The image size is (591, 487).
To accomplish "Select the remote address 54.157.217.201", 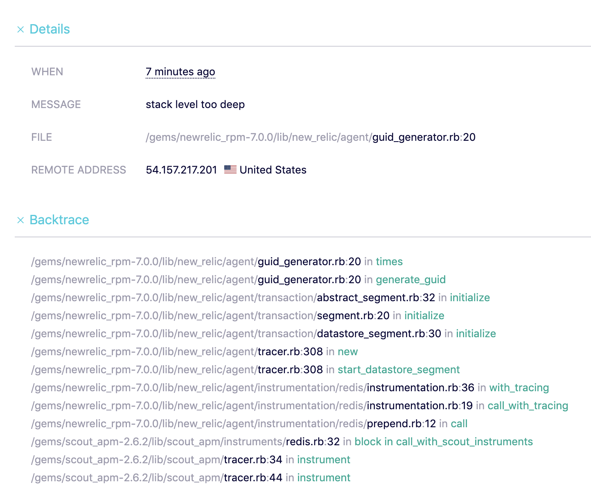I will pos(181,169).
